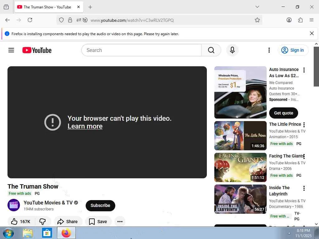
Task: Click the Sign in button
Action: pyautogui.click(x=293, y=50)
